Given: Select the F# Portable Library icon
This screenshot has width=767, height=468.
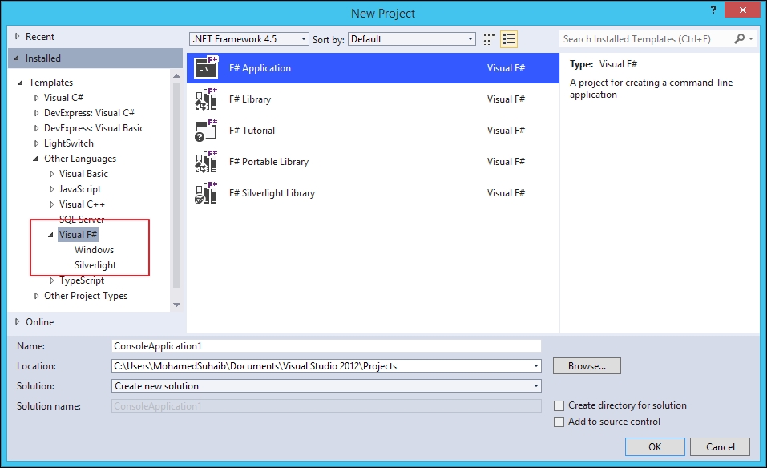Looking at the screenshot, I should pyautogui.click(x=206, y=161).
